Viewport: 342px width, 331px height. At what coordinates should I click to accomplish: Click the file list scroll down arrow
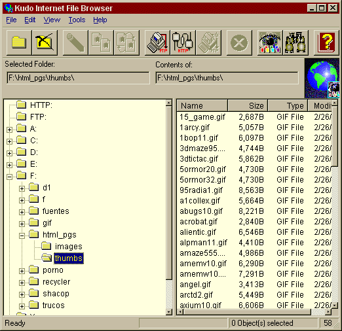pyautogui.click(x=335, y=305)
